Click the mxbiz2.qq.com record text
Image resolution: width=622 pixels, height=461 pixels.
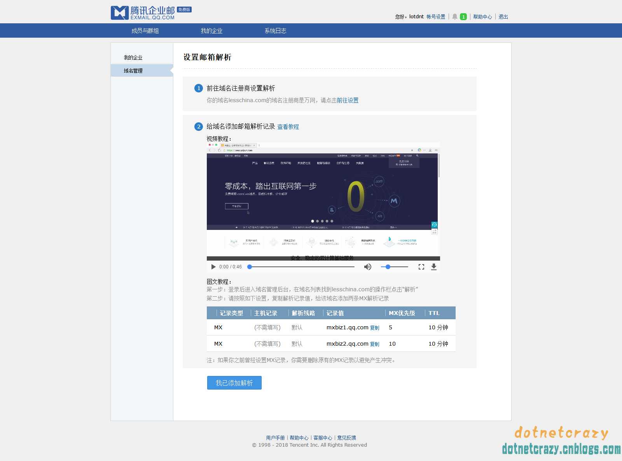(x=348, y=344)
